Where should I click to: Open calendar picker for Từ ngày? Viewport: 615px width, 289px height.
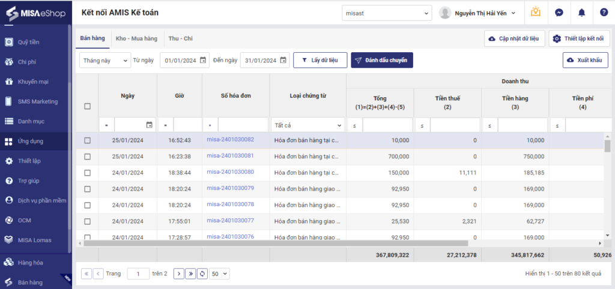coord(203,61)
